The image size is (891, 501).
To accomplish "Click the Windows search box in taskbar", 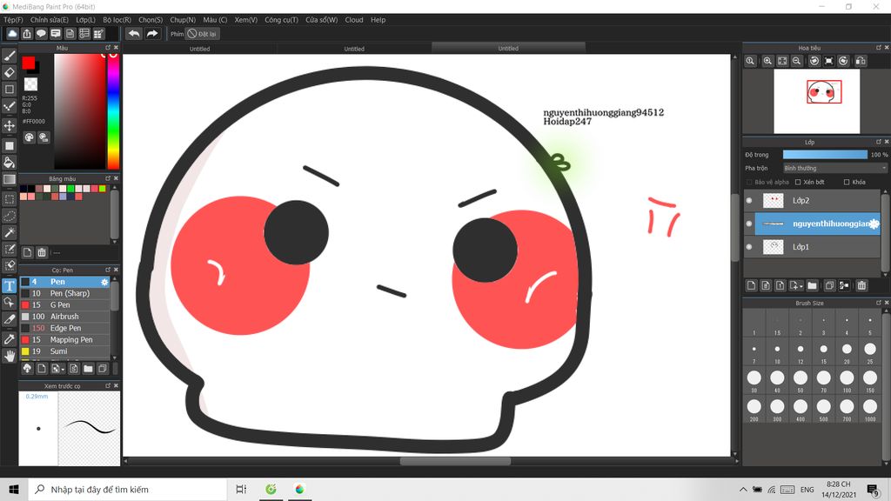I will 127,489.
